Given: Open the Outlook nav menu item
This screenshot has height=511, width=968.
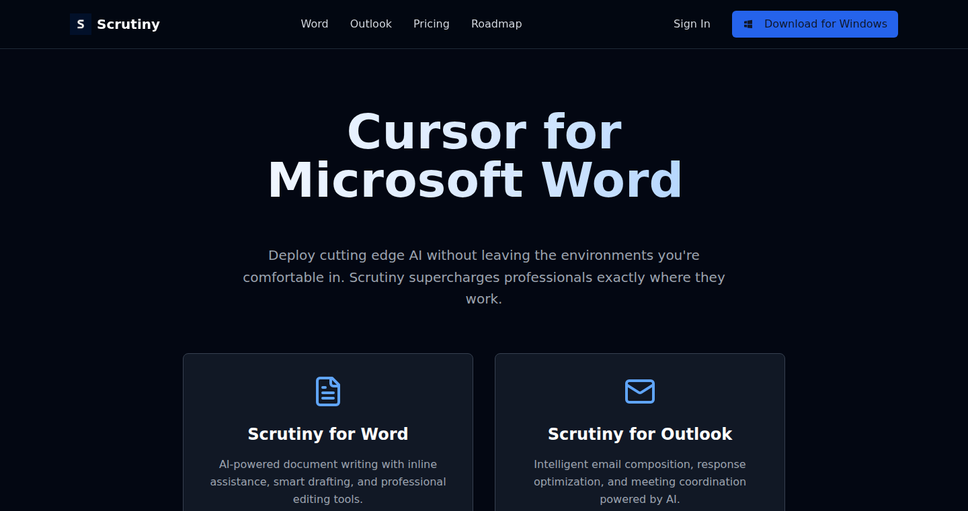Looking at the screenshot, I should 371,24.
